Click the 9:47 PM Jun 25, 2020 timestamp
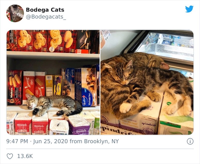This screenshot has width=200, height=164. [x=37, y=141]
